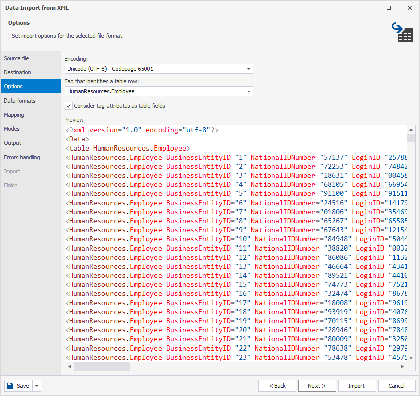The image size is (420, 396).
Task: Expand the row tag dropdown arrow
Action: (249, 91)
